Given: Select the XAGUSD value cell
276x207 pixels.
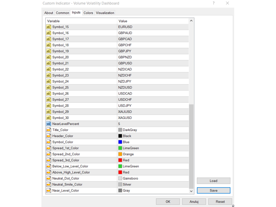Looking at the screenshot, I should click(153, 118).
